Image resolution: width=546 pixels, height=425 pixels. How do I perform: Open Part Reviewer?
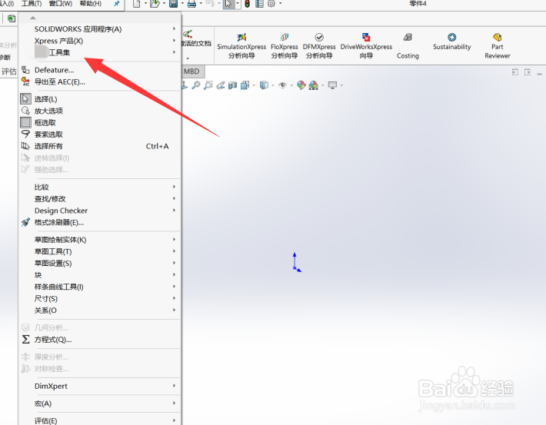point(498,46)
